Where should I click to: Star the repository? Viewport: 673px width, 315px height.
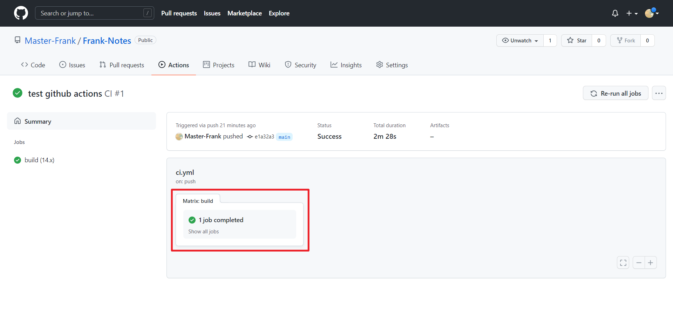click(x=577, y=41)
